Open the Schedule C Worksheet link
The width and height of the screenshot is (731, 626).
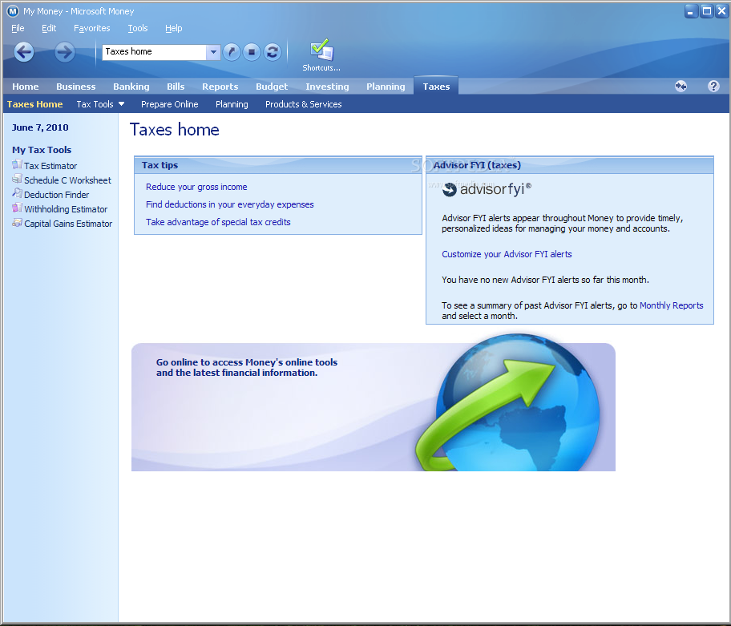tap(67, 180)
